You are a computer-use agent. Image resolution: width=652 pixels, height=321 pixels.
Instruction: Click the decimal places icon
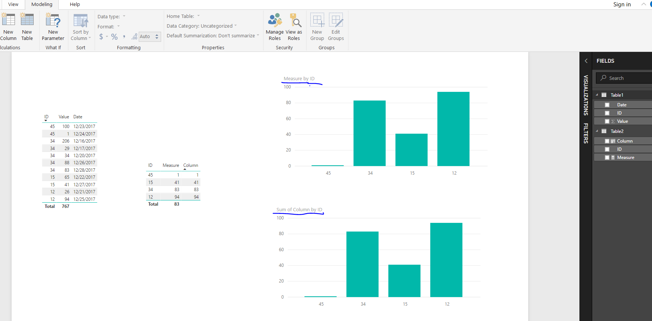[134, 37]
